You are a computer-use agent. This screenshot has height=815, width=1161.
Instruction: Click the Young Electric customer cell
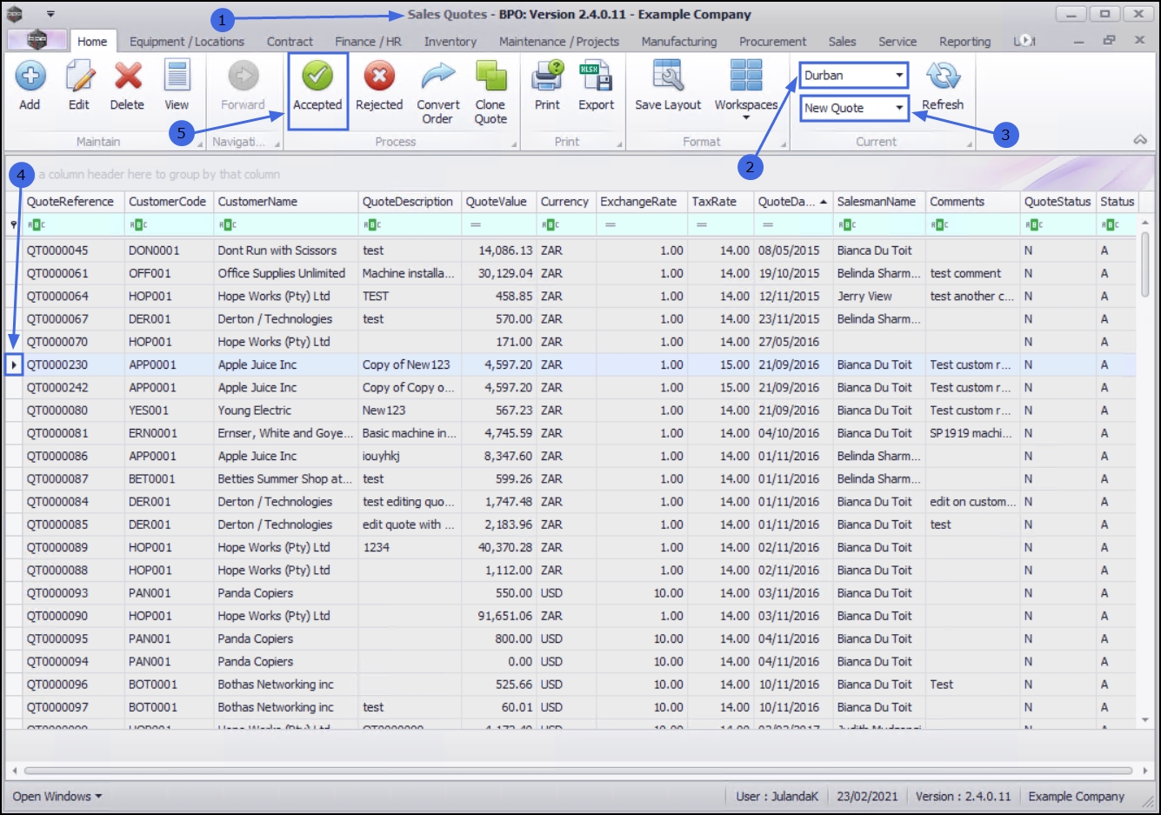click(x=285, y=410)
